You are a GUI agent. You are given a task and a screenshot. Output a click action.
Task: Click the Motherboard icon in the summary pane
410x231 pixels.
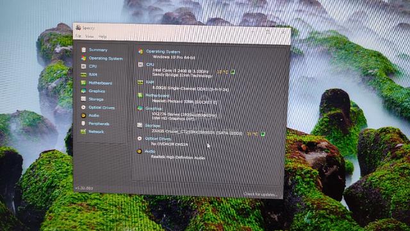pos(140,96)
